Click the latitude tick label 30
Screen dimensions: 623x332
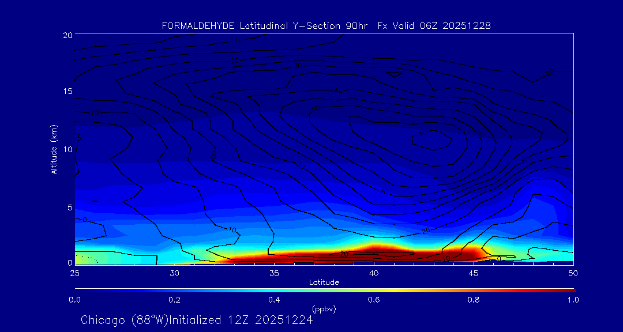click(x=174, y=273)
